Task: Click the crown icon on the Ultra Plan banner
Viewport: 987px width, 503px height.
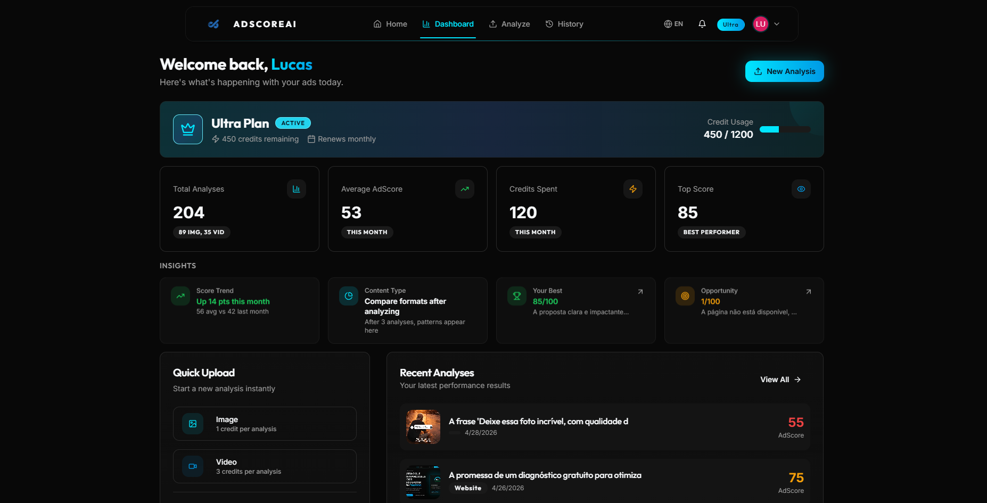Action: [x=187, y=129]
